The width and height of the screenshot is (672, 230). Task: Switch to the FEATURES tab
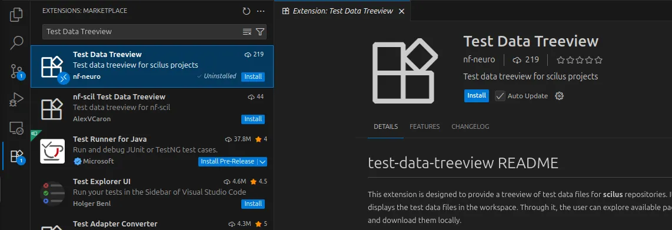(425, 127)
